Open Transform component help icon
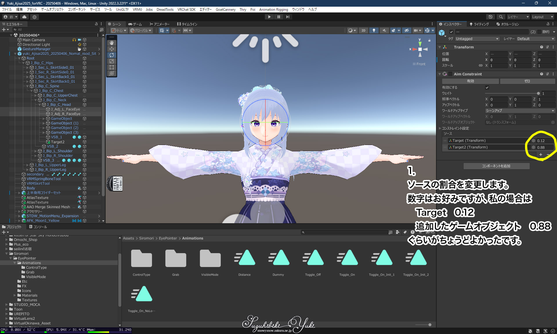 [541, 47]
